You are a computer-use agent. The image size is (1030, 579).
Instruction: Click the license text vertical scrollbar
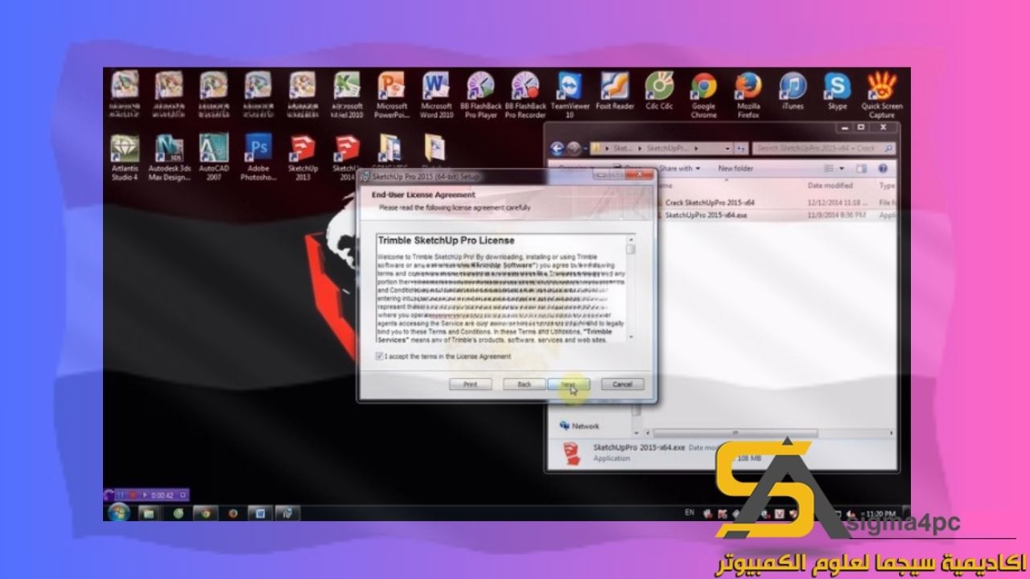tap(632, 289)
